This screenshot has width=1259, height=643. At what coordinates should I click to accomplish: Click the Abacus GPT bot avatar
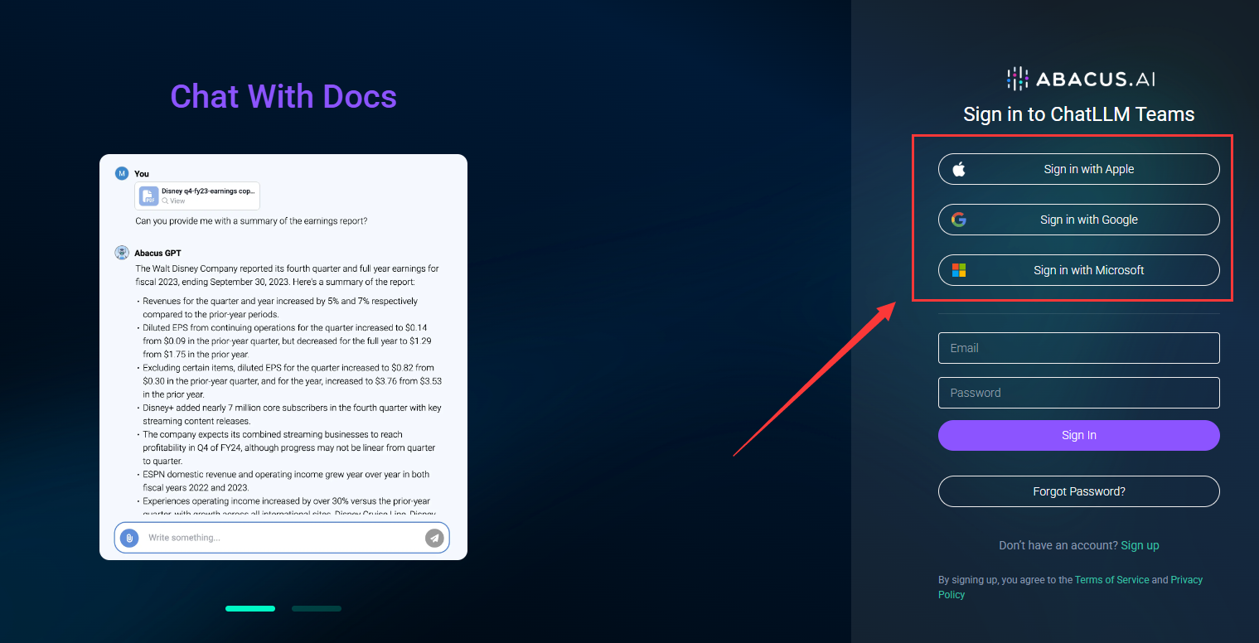click(122, 253)
